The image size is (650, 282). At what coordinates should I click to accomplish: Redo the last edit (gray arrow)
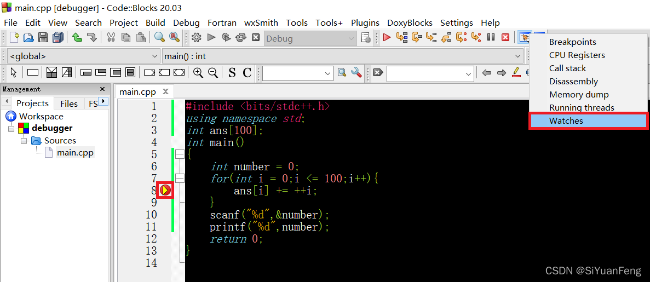[91, 38]
